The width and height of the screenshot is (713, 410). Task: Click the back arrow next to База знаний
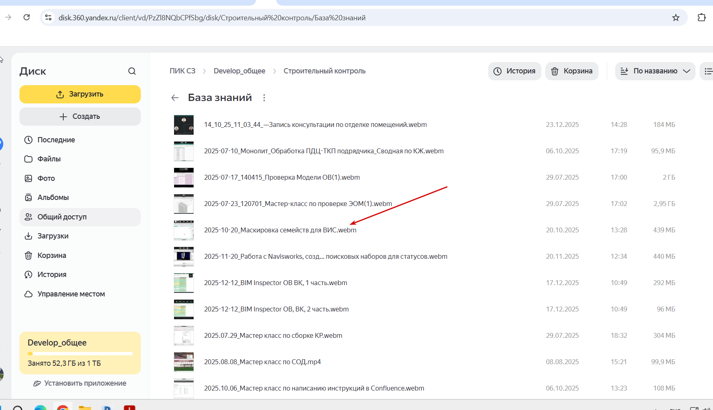pyautogui.click(x=175, y=98)
